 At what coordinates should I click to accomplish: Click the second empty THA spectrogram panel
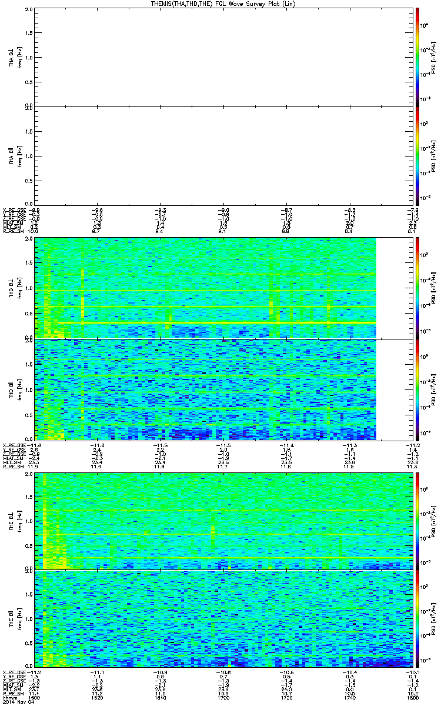222,156
